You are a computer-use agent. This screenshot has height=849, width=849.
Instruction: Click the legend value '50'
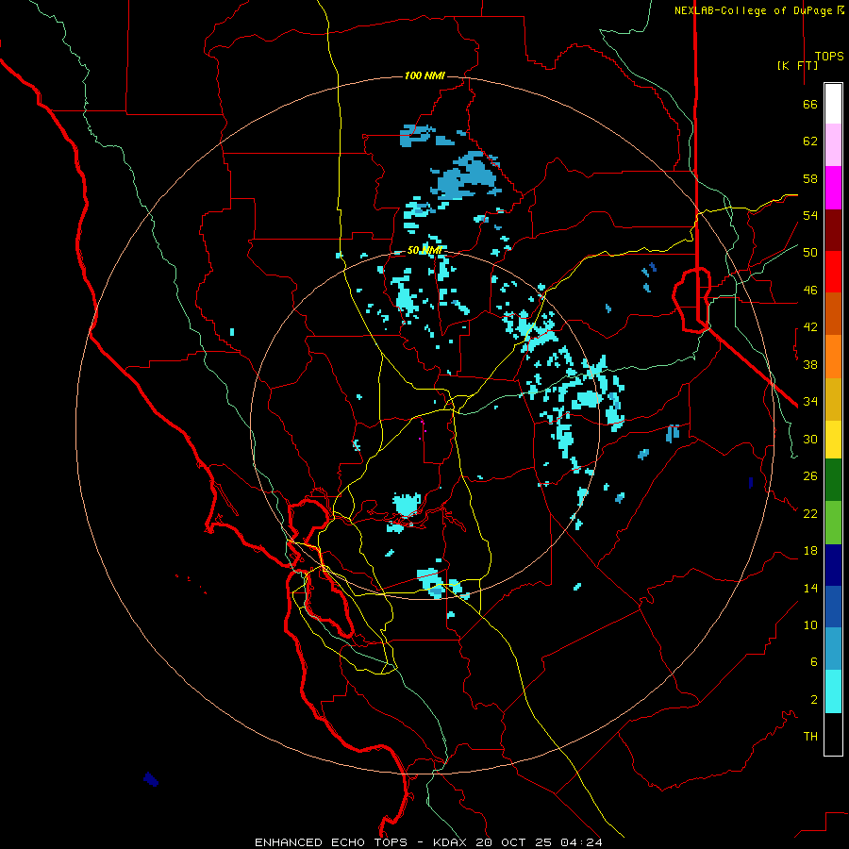tap(810, 252)
